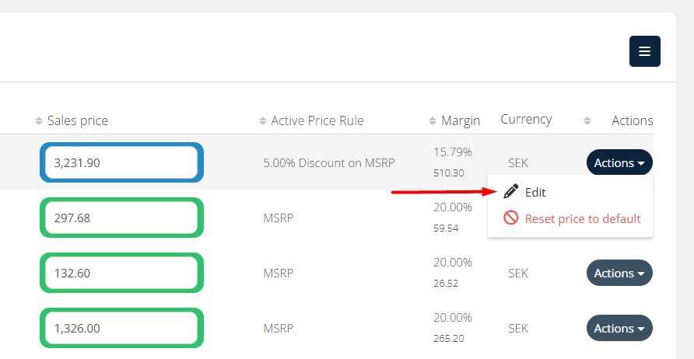Image resolution: width=694 pixels, height=359 pixels.
Task: Open Actions dropdown for 3,231.90 row
Action: (619, 163)
